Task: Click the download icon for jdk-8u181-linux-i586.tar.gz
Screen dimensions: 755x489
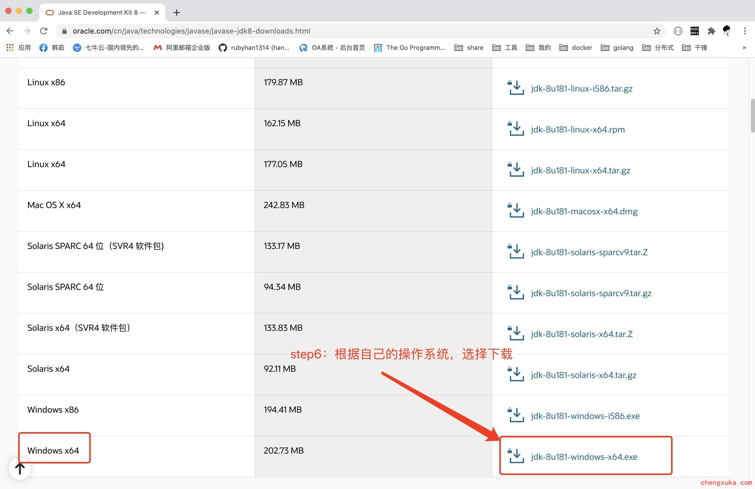Action: (x=516, y=88)
